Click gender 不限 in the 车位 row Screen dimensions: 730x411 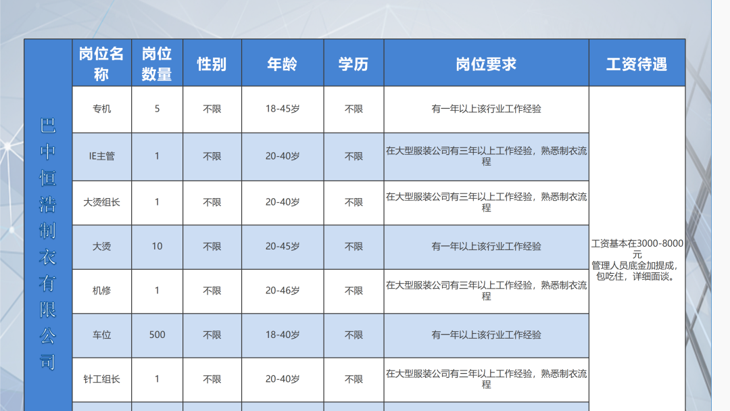(212, 335)
